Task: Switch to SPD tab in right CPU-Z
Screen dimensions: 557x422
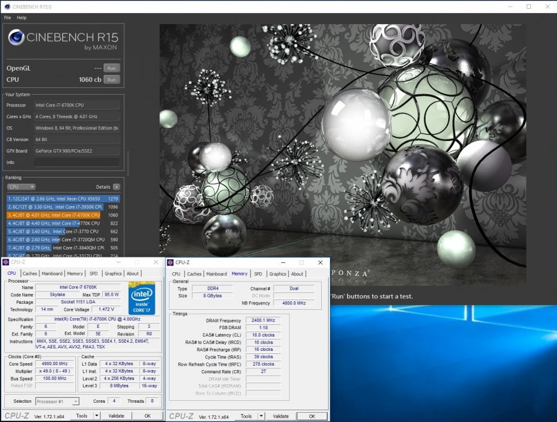Action: tap(258, 274)
